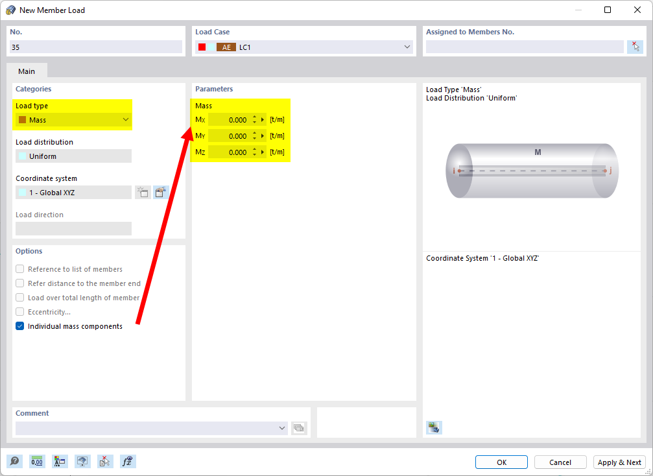The width and height of the screenshot is (653, 476).
Task: Click the Apply & Next button
Action: point(619,462)
